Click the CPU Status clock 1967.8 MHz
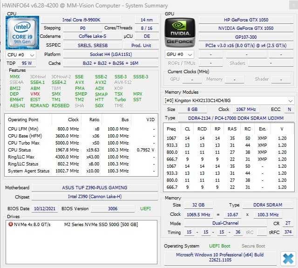The height and width of the screenshot is (268, 298). tap(67, 150)
